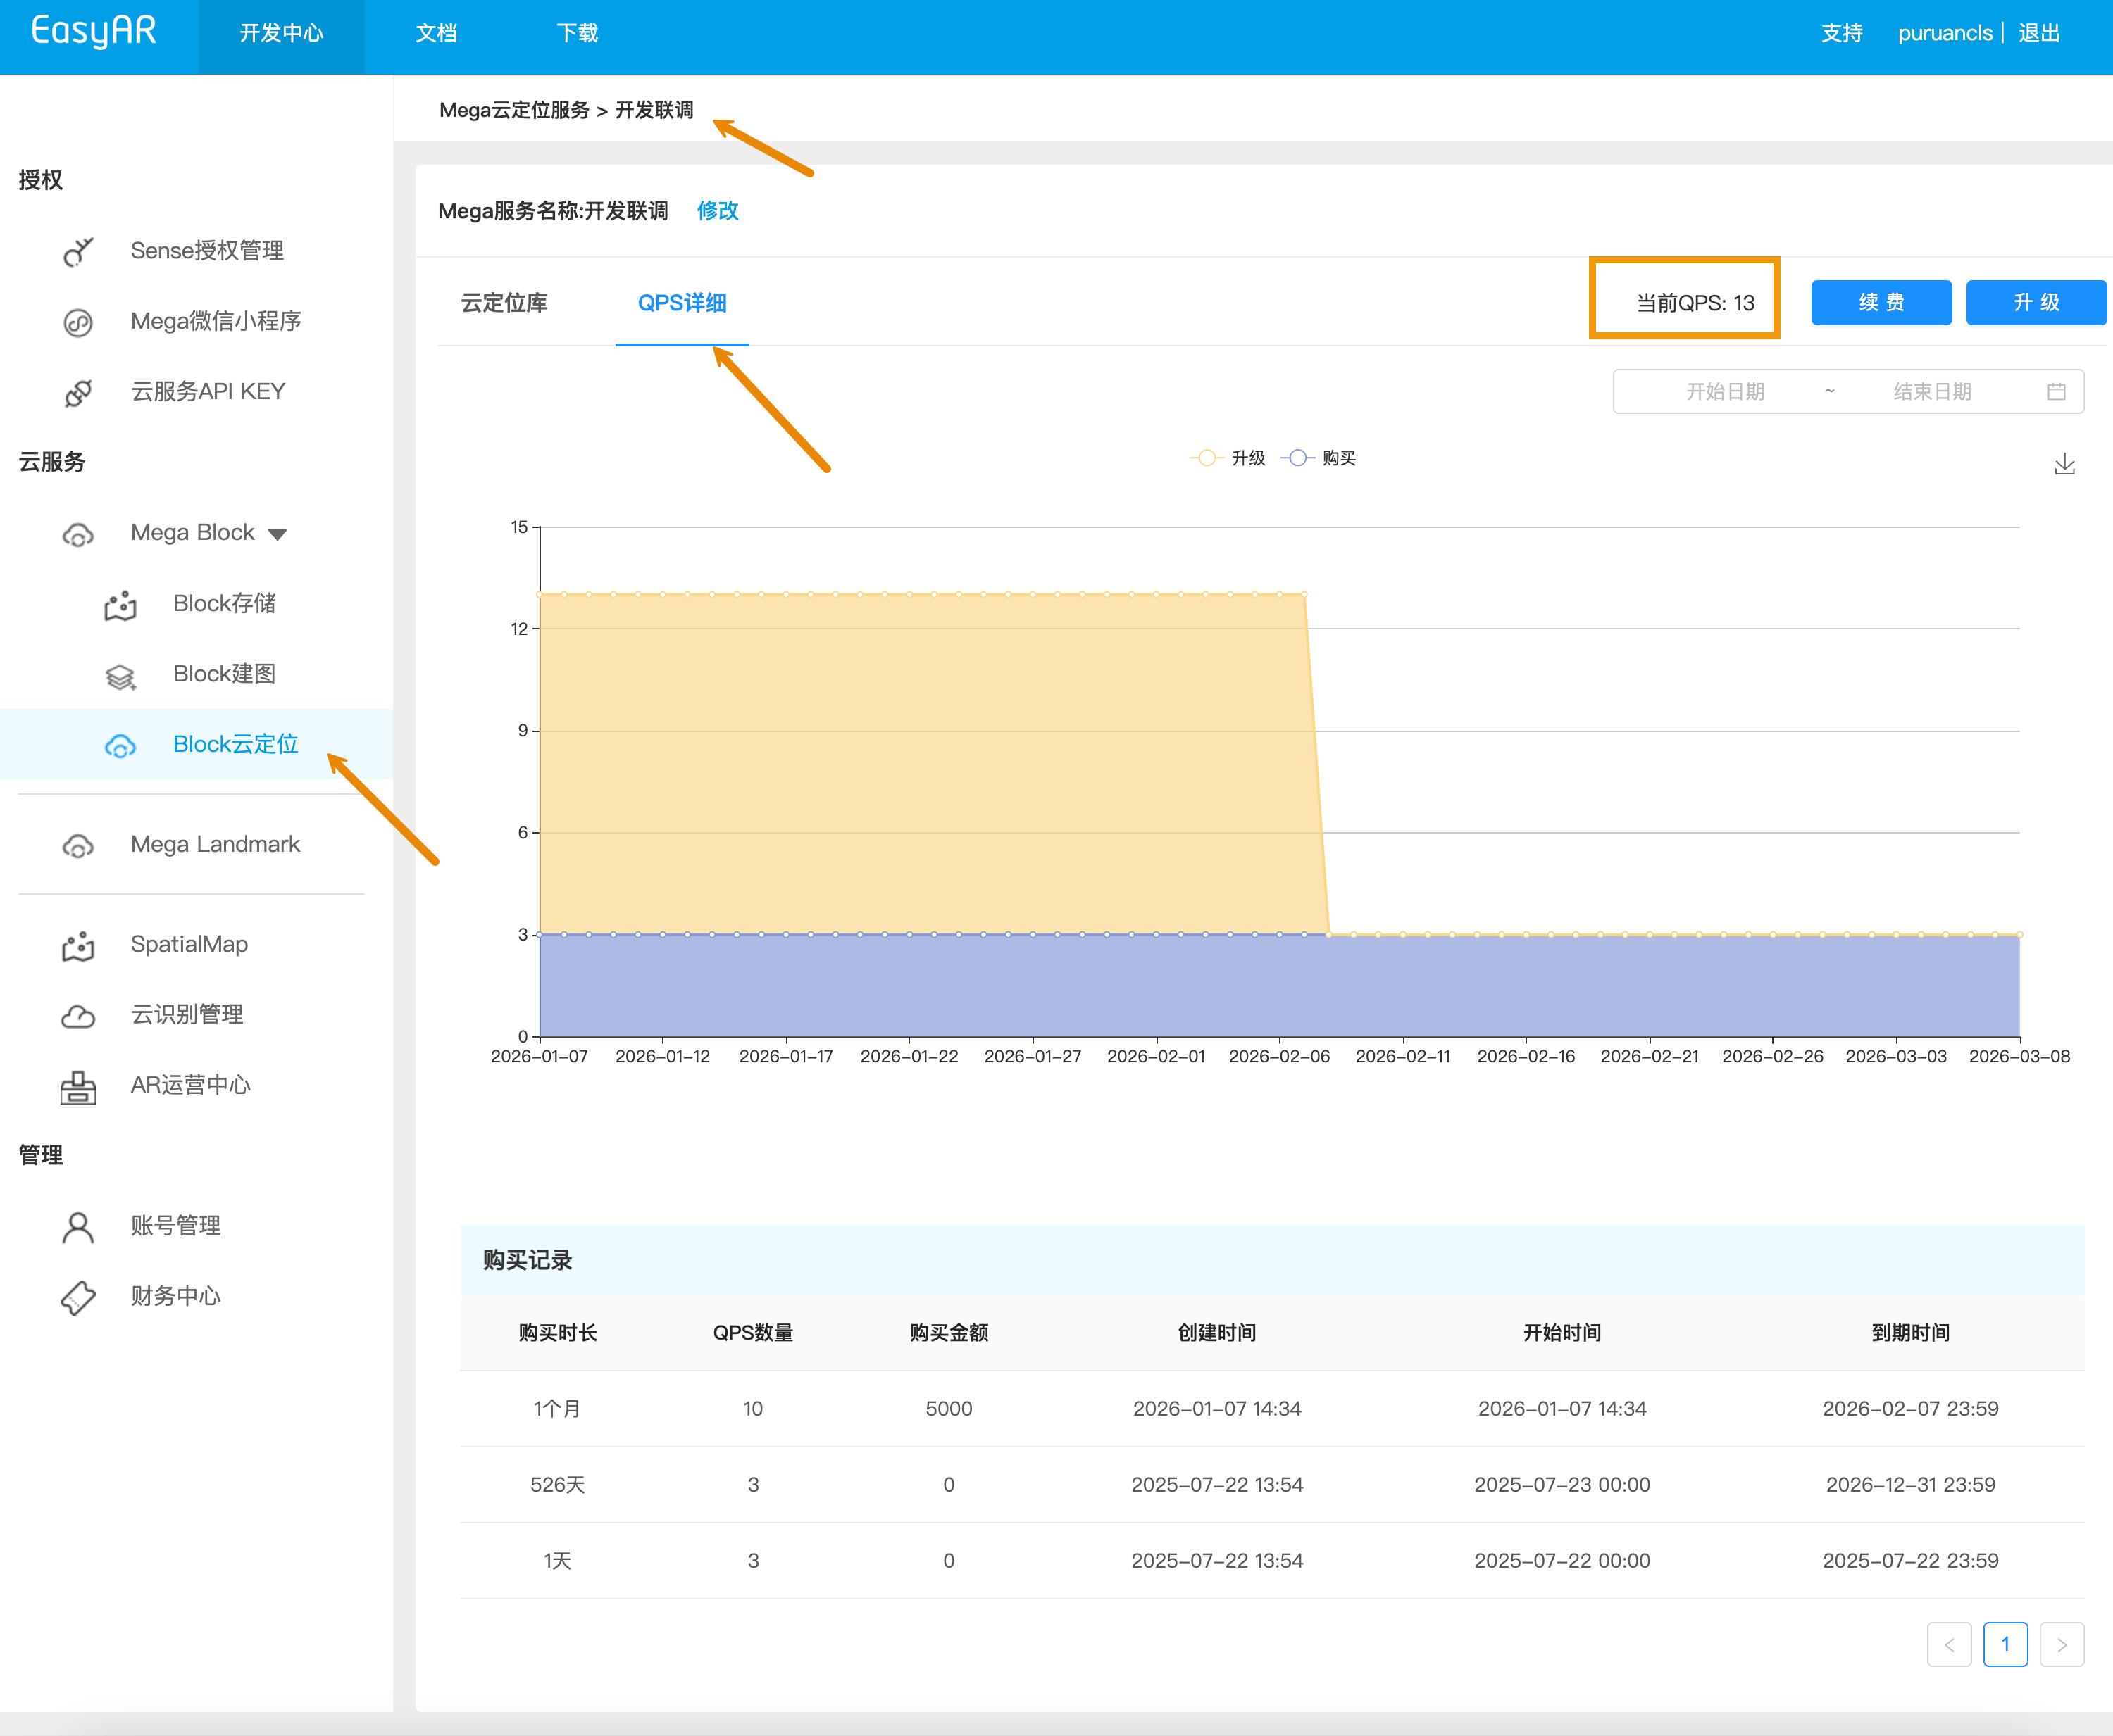Image resolution: width=2113 pixels, height=1736 pixels.
Task: Open the calendar date picker
Action: click(2056, 391)
